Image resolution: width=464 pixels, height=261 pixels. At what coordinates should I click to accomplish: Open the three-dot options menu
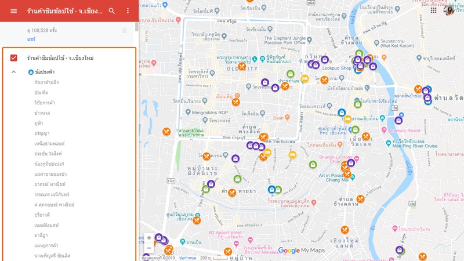coord(128,11)
